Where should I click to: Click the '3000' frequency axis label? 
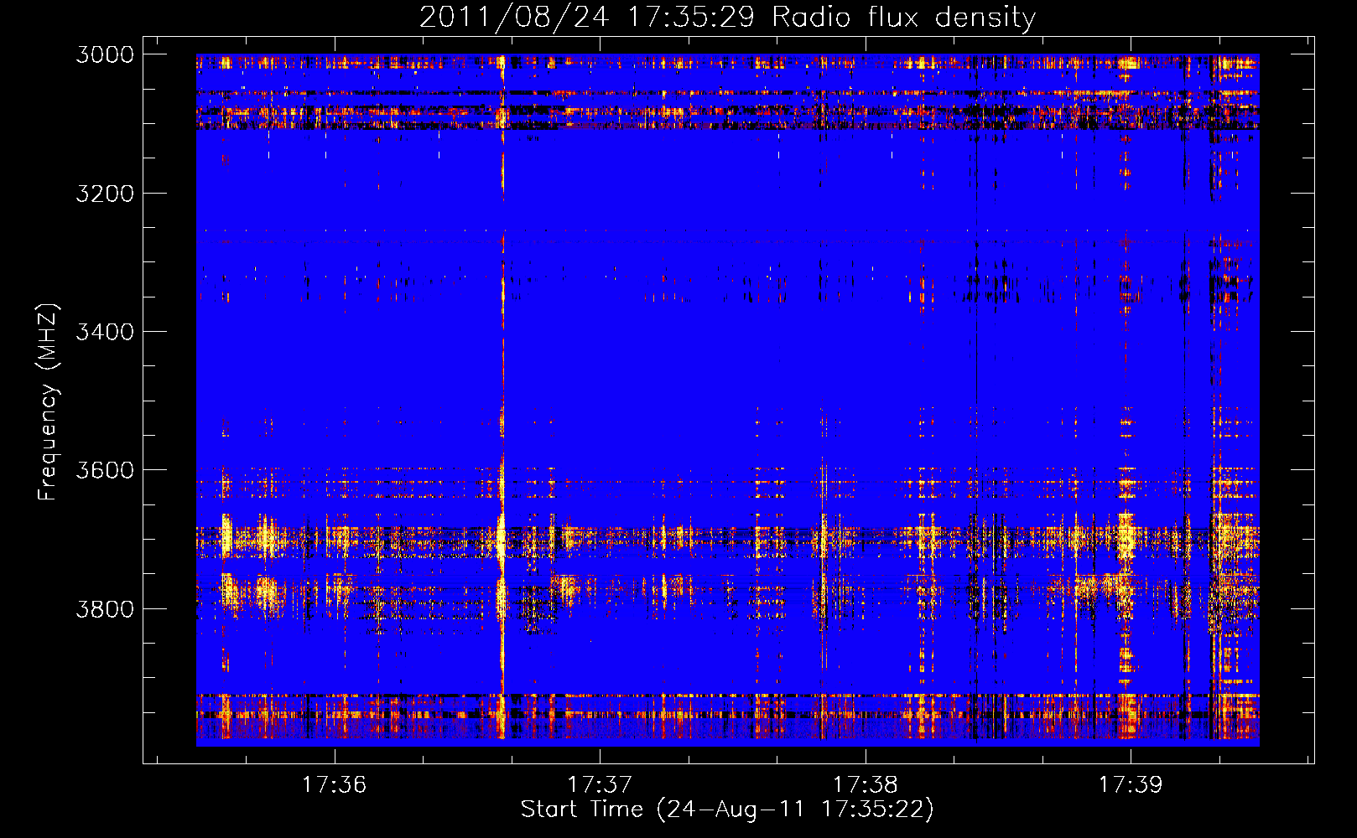click(x=105, y=54)
